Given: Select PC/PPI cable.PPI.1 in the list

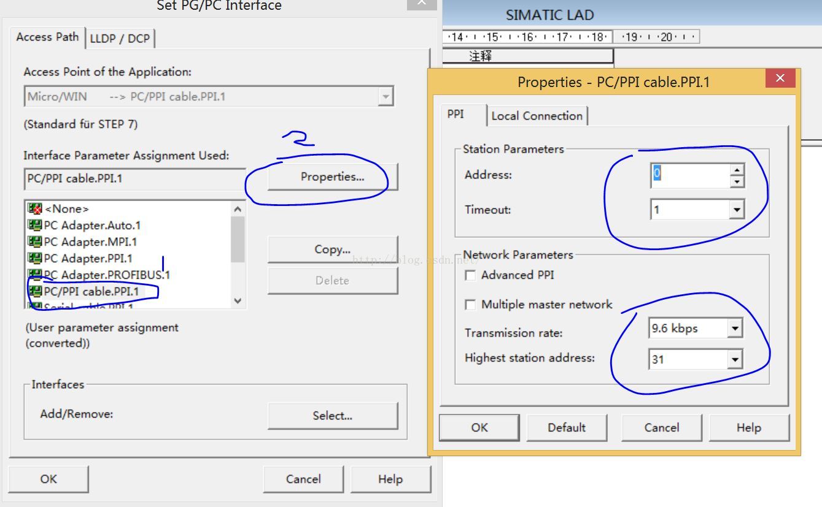Looking at the screenshot, I should point(91,291).
